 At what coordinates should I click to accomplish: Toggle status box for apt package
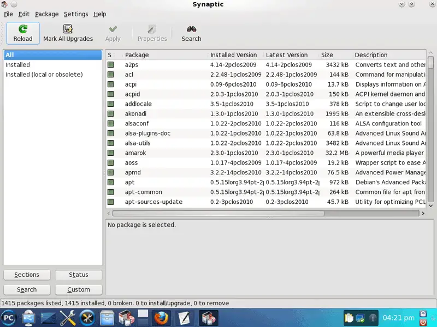click(x=111, y=182)
